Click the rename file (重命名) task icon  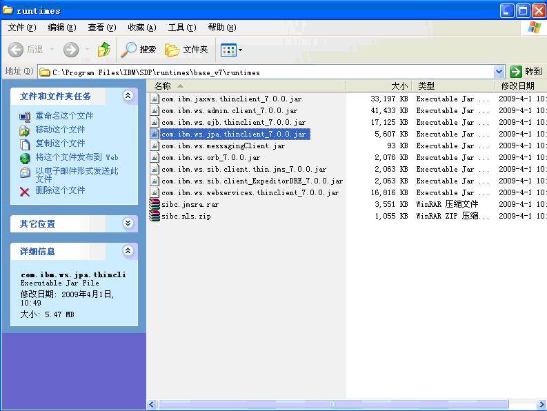[x=25, y=117]
